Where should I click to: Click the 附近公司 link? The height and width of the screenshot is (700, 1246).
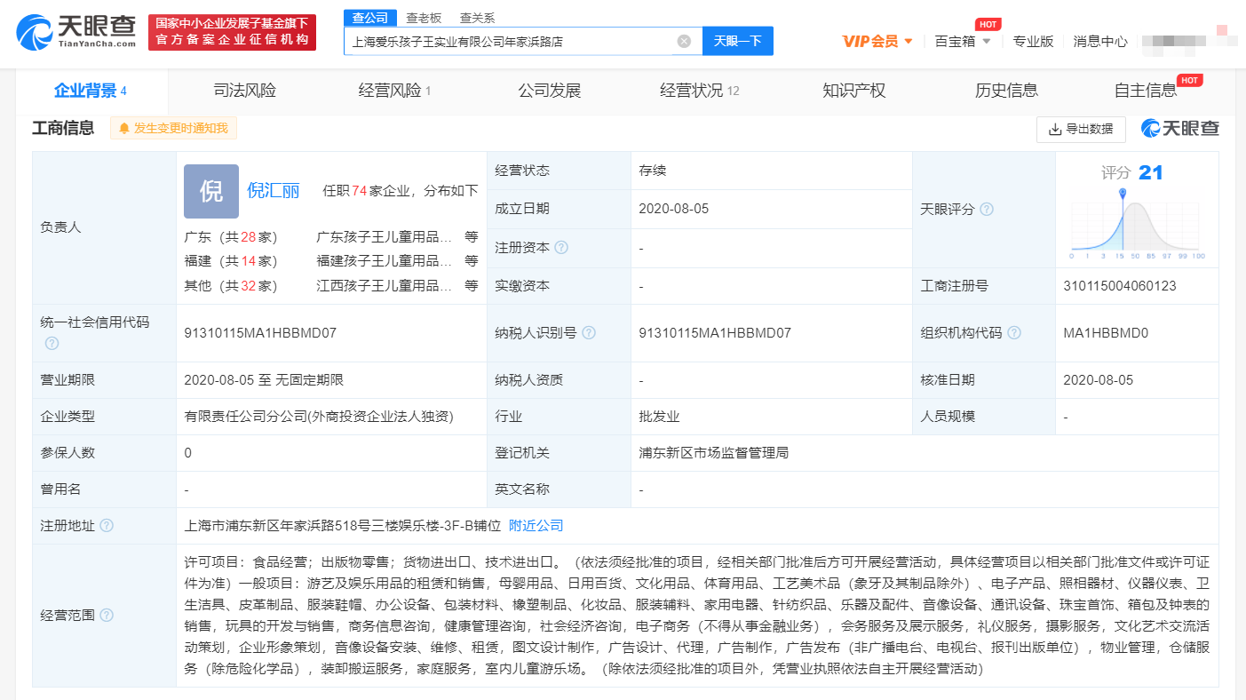(536, 526)
